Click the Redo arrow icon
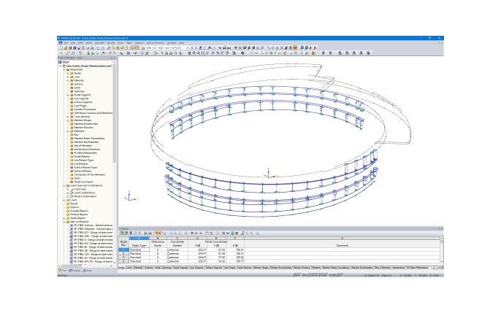Image resolution: width=501 pixels, height=313 pixels. pyautogui.click(x=102, y=48)
